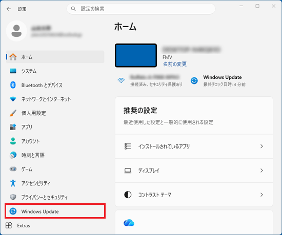
Task: Click the installed apps list icon
Action: tap(128, 146)
